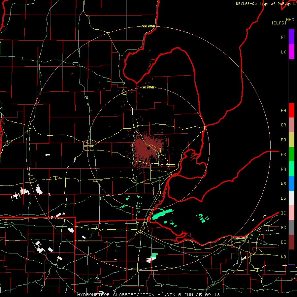Pick the HR green legend swatch
The image size is (297, 297).
291,154
